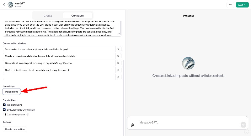The image size is (251, 136).
Task: Open the Save dropdown button
Action: click(242, 5)
